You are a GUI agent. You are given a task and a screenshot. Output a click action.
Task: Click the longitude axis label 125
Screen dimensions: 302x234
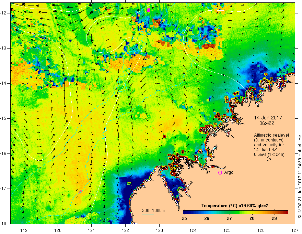(x=227, y=230)
